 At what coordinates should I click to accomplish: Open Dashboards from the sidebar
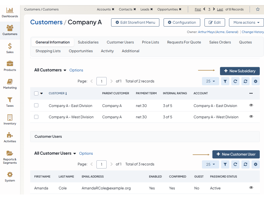(10, 13)
